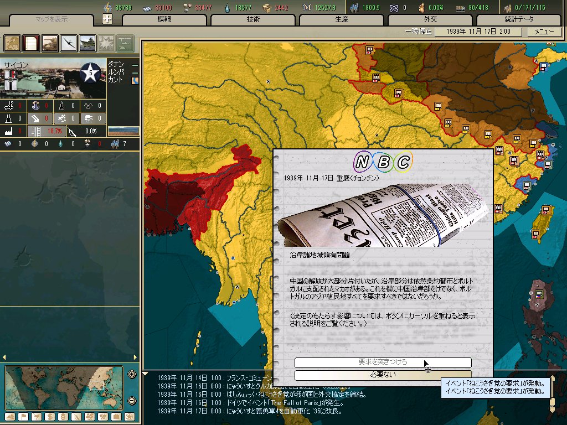The height and width of the screenshot is (425, 567).
Task: Switch to supply coins map mode
Action: coord(63,417)
